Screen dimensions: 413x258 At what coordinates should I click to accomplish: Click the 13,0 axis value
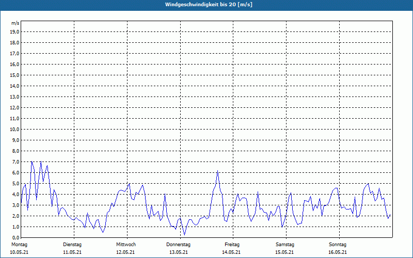click(x=14, y=96)
